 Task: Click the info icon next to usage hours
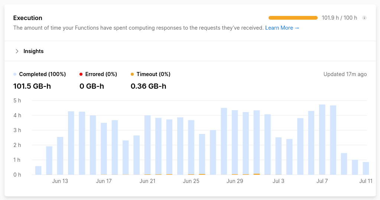(x=364, y=18)
